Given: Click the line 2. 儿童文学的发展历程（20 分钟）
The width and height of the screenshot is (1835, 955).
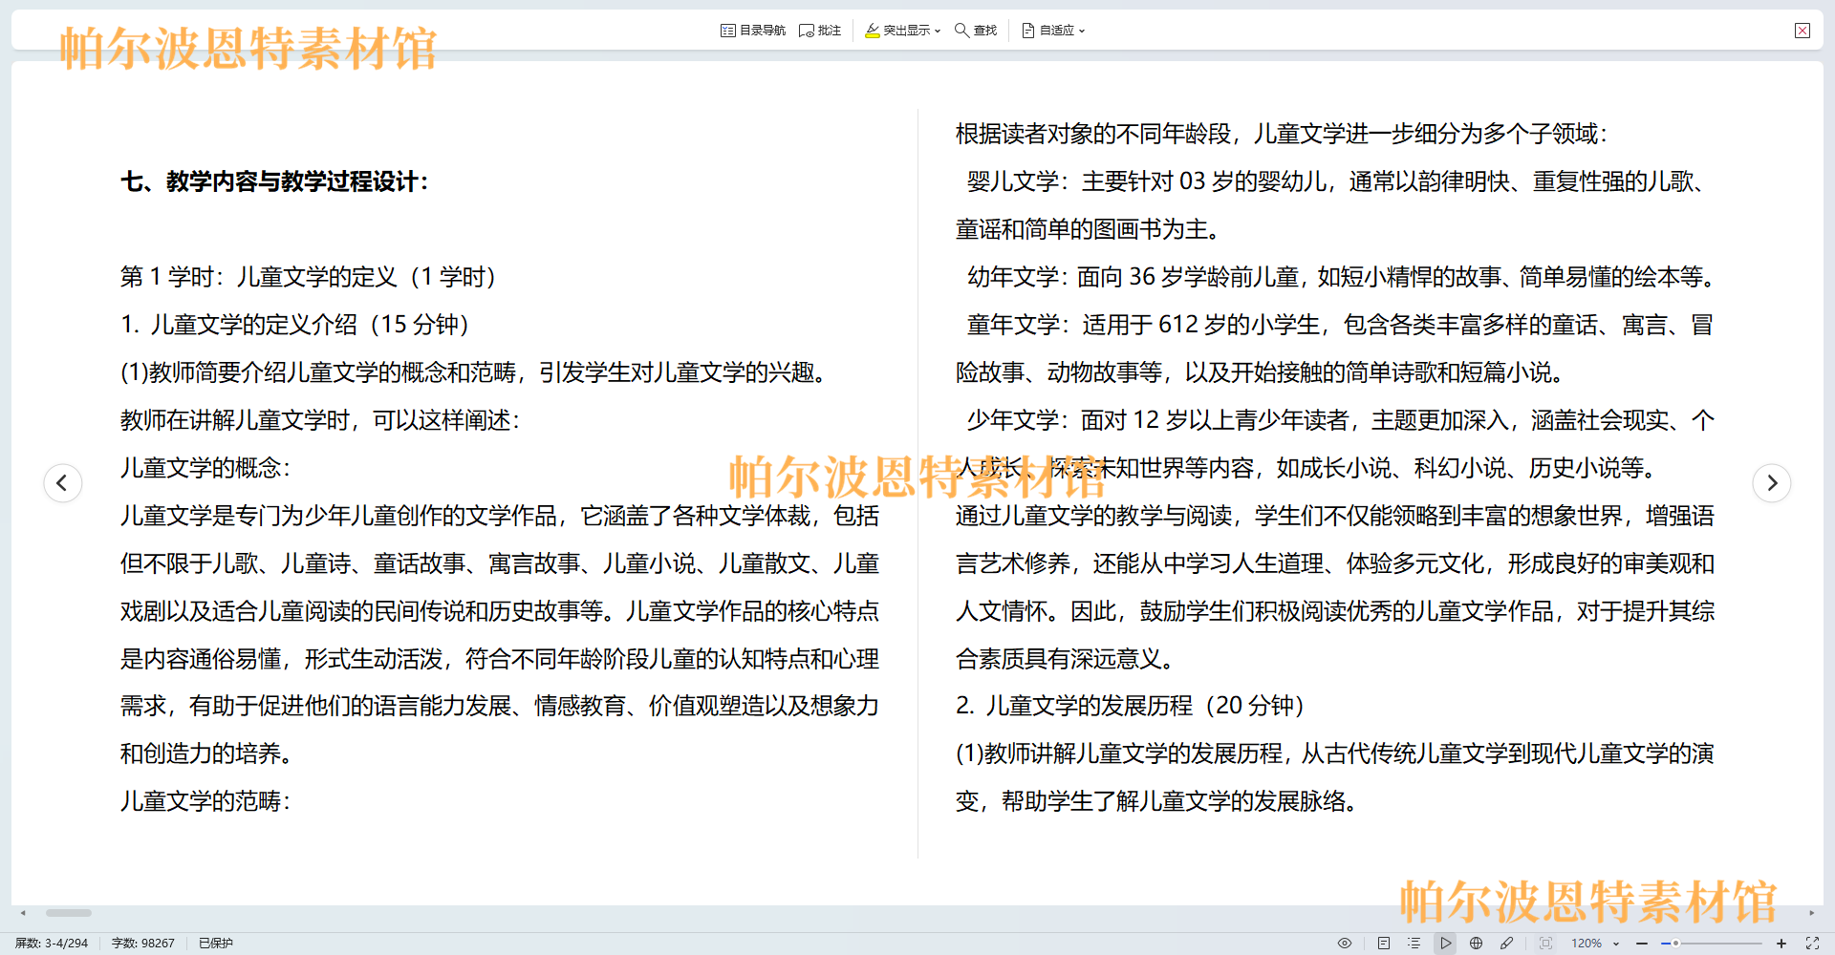Looking at the screenshot, I should coord(1131,706).
